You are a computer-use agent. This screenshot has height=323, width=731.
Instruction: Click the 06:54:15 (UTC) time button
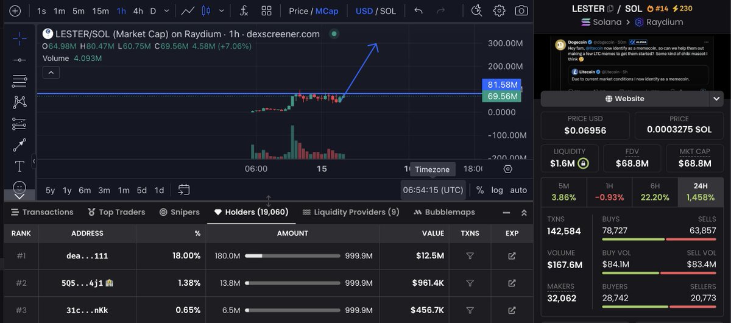433,190
